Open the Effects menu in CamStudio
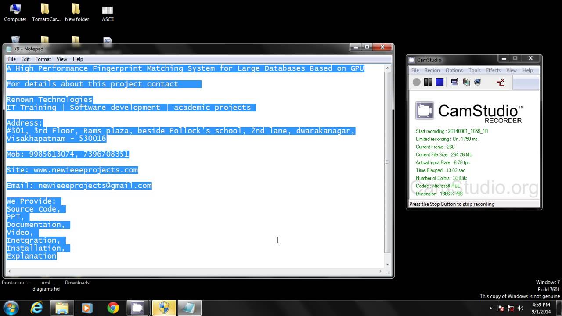Viewport: 562px width, 316px height. pyautogui.click(x=493, y=70)
